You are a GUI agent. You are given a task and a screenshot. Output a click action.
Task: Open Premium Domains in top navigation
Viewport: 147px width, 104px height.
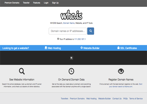[x=12, y=3]
